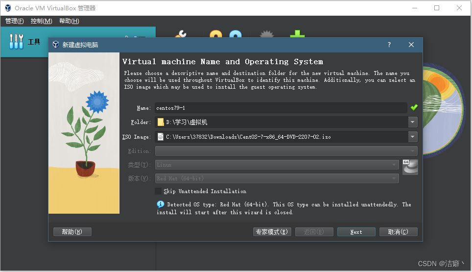Click the Next button
This screenshot has height=272, width=472.
point(356,232)
